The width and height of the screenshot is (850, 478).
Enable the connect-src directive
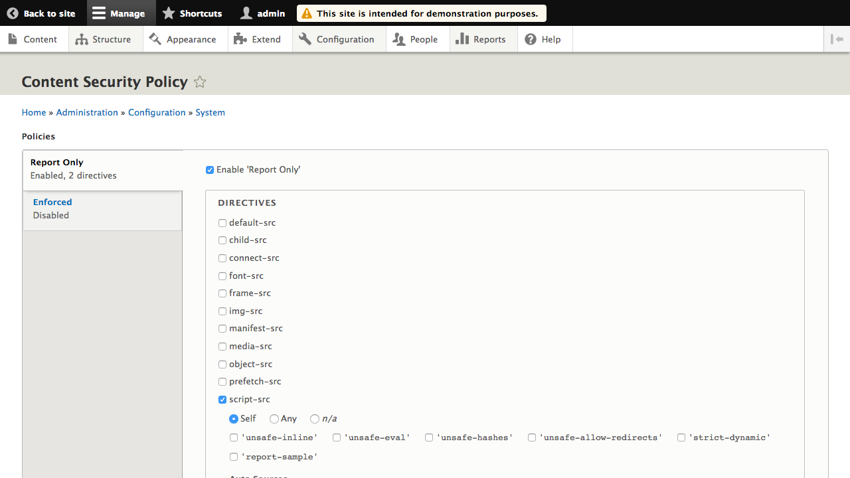[222, 258]
